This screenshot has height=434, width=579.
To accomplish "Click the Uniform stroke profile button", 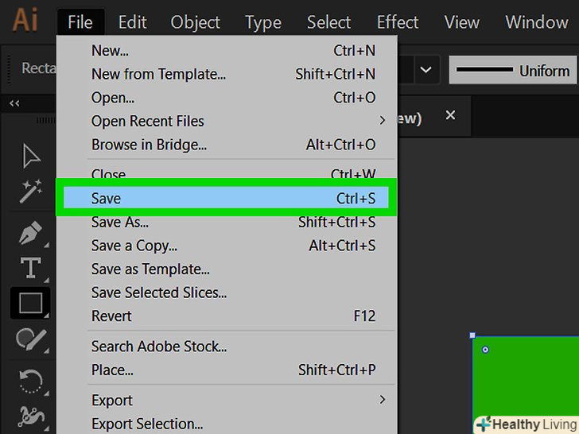I will [x=511, y=71].
